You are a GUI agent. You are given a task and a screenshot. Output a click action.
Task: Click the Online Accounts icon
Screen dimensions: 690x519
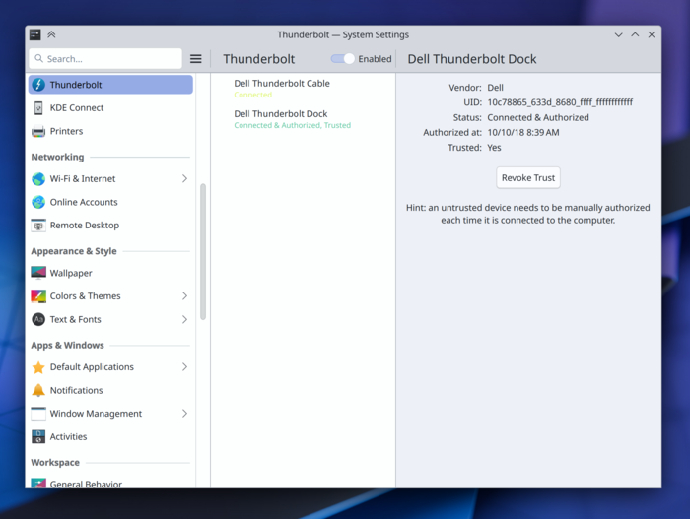[x=38, y=202]
